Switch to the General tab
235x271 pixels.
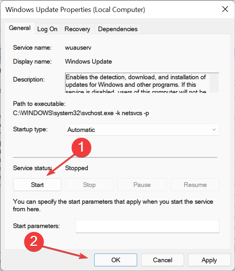pos(20,28)
